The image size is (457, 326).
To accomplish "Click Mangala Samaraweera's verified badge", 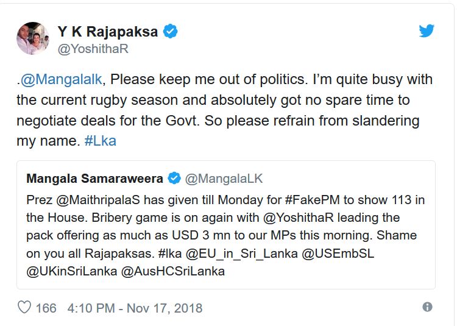I will [x=174, y=179].
